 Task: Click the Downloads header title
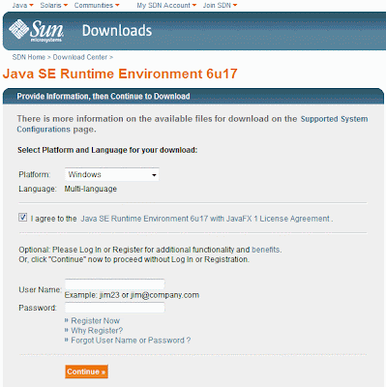117,31
